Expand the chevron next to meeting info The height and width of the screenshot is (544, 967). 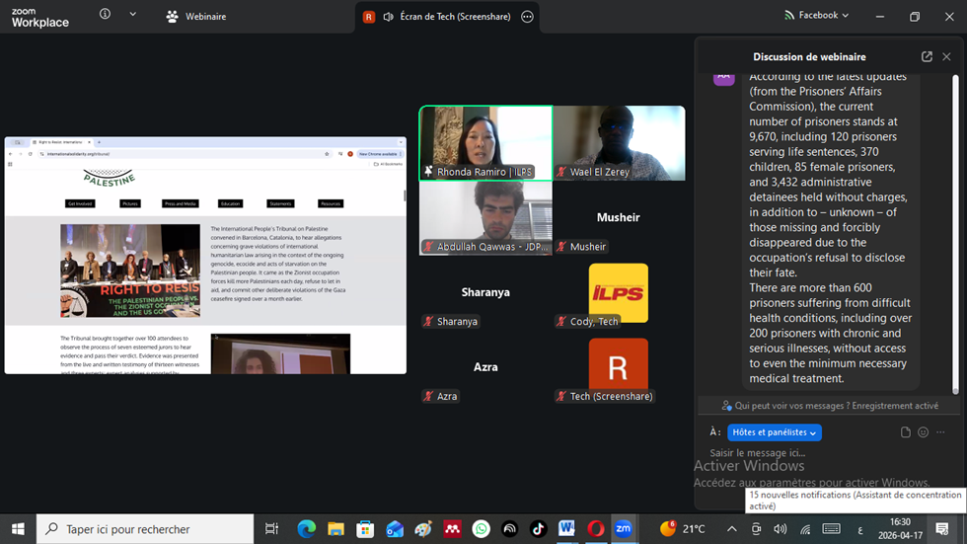click(133, 15)
